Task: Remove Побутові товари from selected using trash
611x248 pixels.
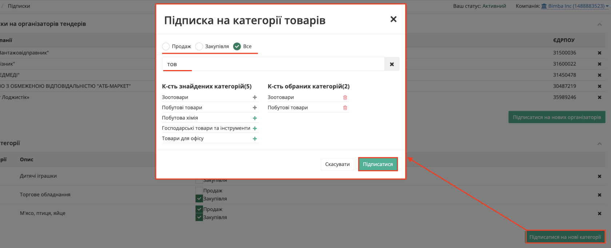Action: coord(345,107)
